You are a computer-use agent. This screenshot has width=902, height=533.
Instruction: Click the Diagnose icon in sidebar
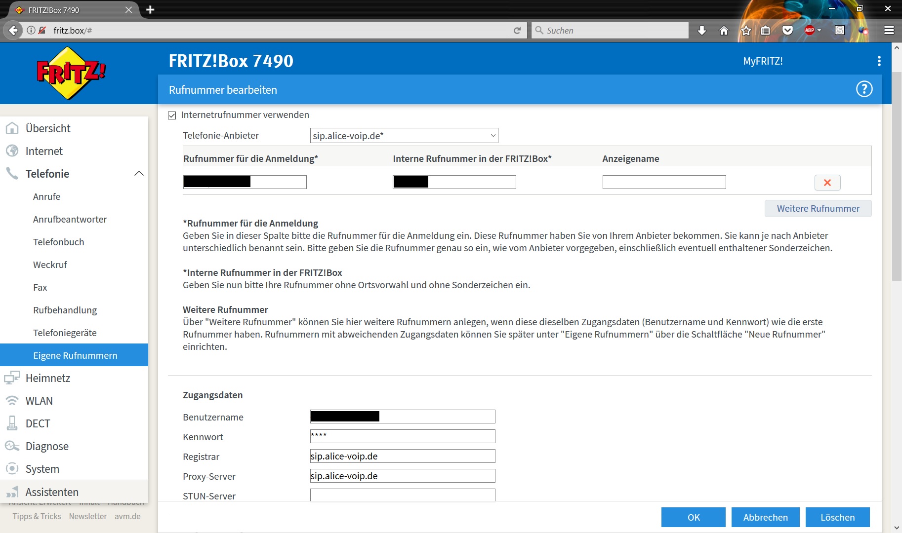point(12,446)
